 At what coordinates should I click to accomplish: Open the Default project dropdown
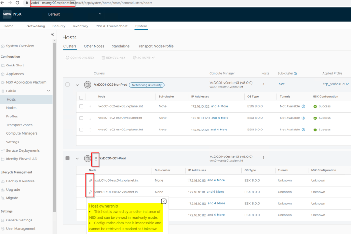(x=75, y=14)
